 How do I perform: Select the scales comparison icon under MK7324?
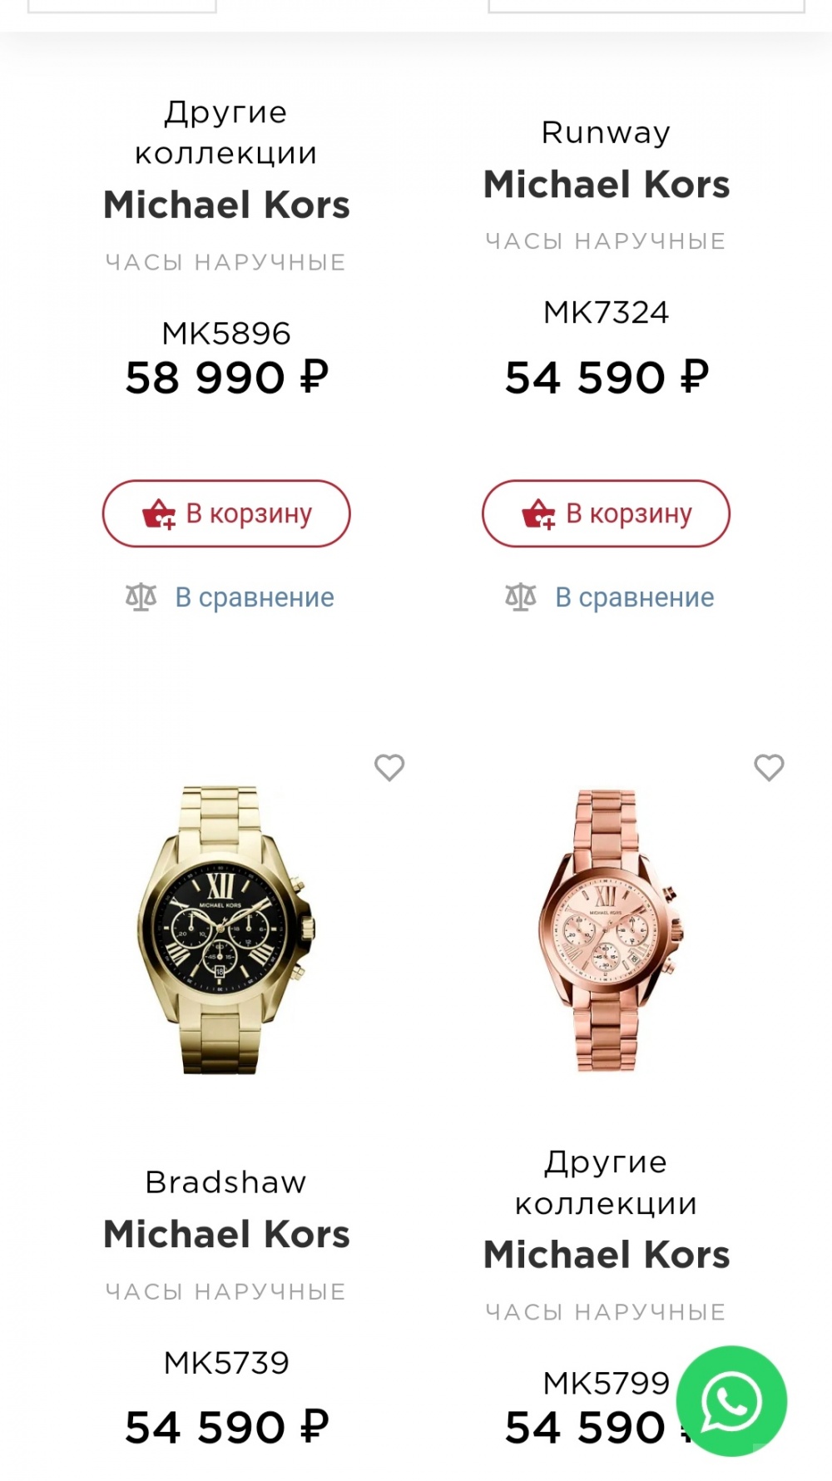(522, 596)
